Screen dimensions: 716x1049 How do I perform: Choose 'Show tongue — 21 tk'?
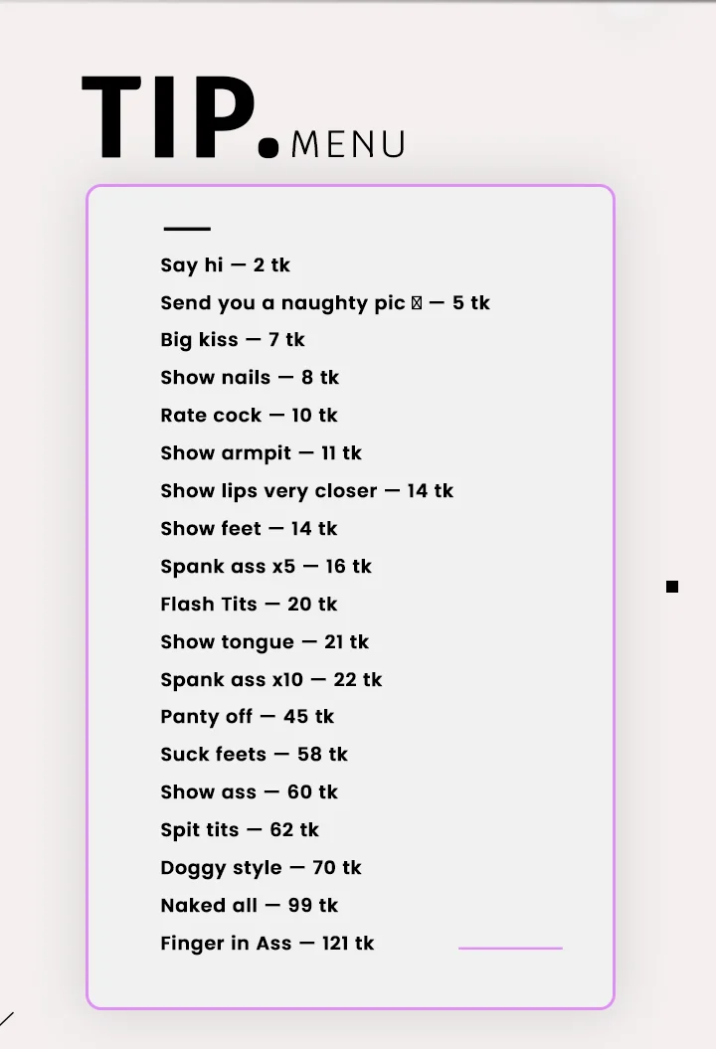point(265,642)
